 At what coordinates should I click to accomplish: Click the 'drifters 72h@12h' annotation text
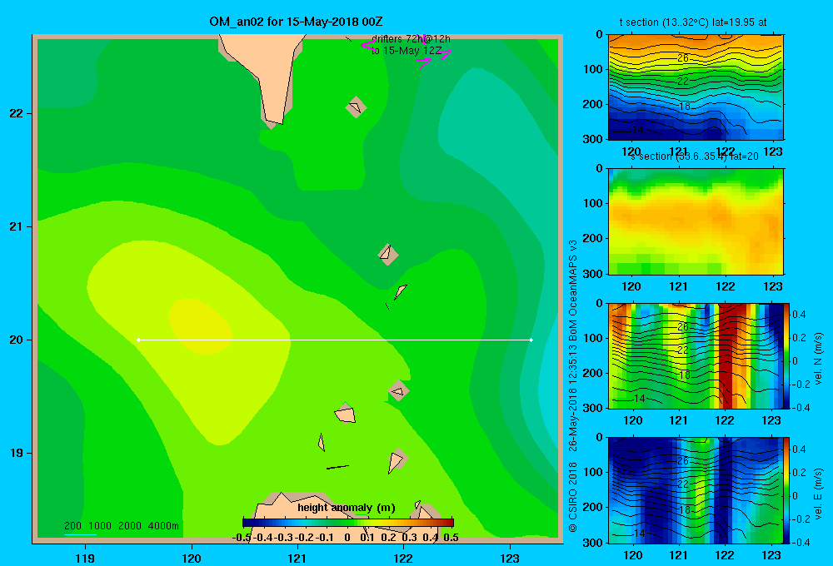411,39
